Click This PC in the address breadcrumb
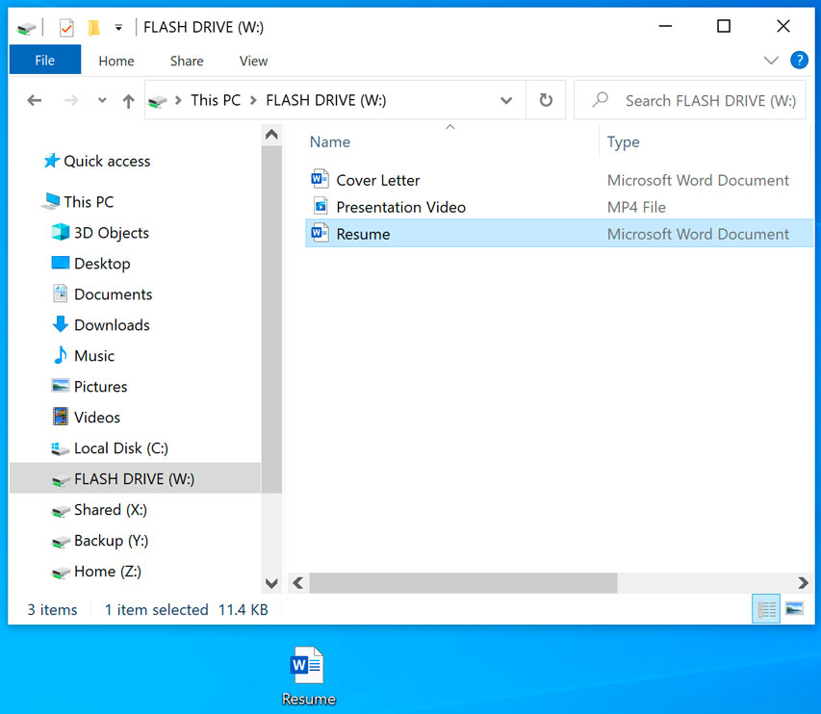 click(216, 100)
